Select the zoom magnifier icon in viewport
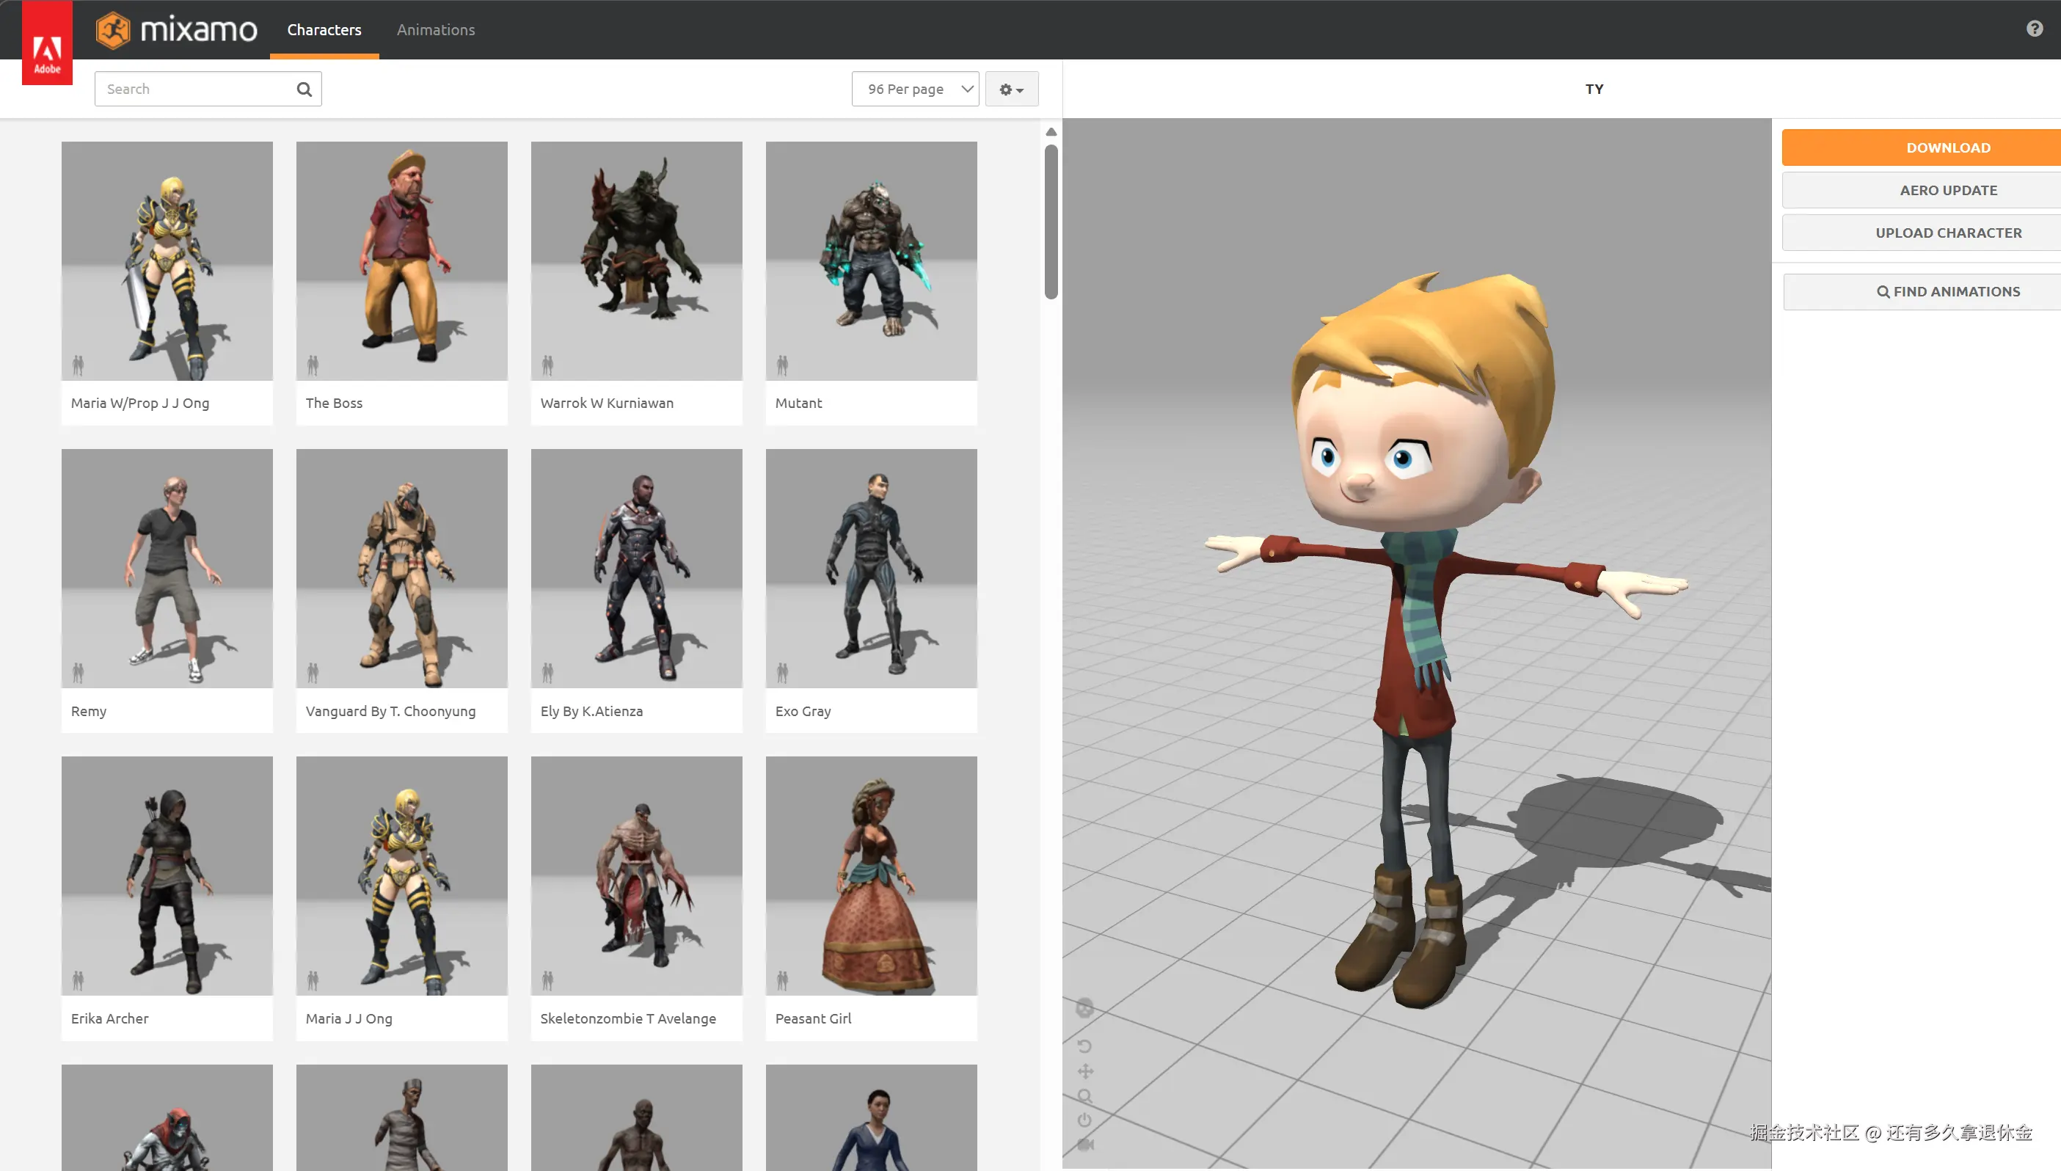2061x1171 pixels. point(1084,1096)
